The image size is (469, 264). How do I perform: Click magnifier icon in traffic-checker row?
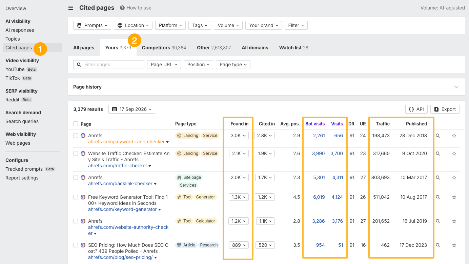tap(438, 153)
